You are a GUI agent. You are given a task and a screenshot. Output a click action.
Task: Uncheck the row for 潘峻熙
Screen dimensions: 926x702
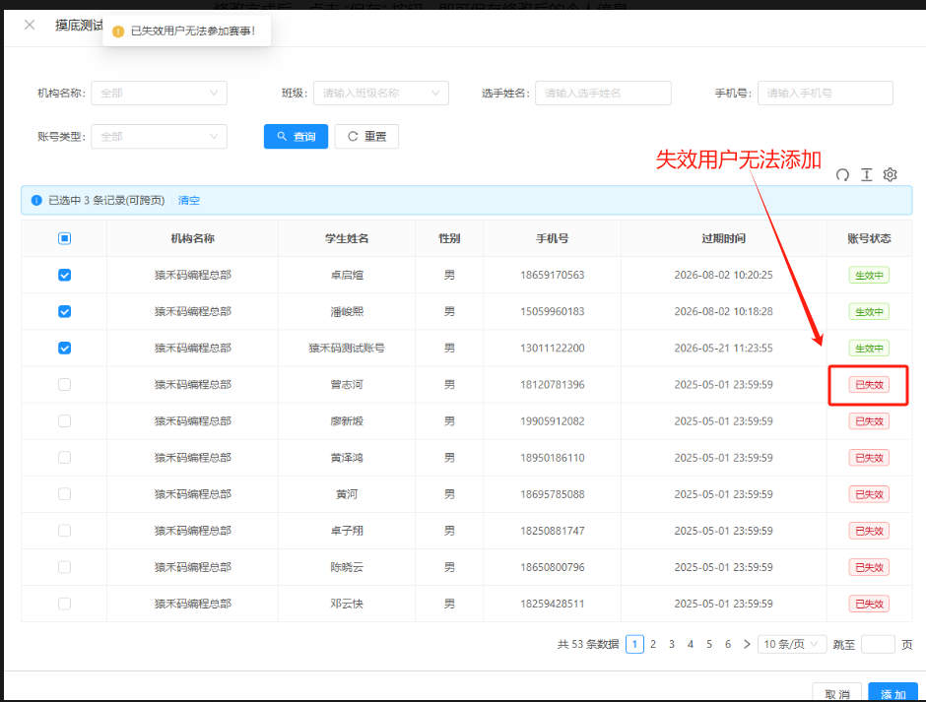[64, 312]
